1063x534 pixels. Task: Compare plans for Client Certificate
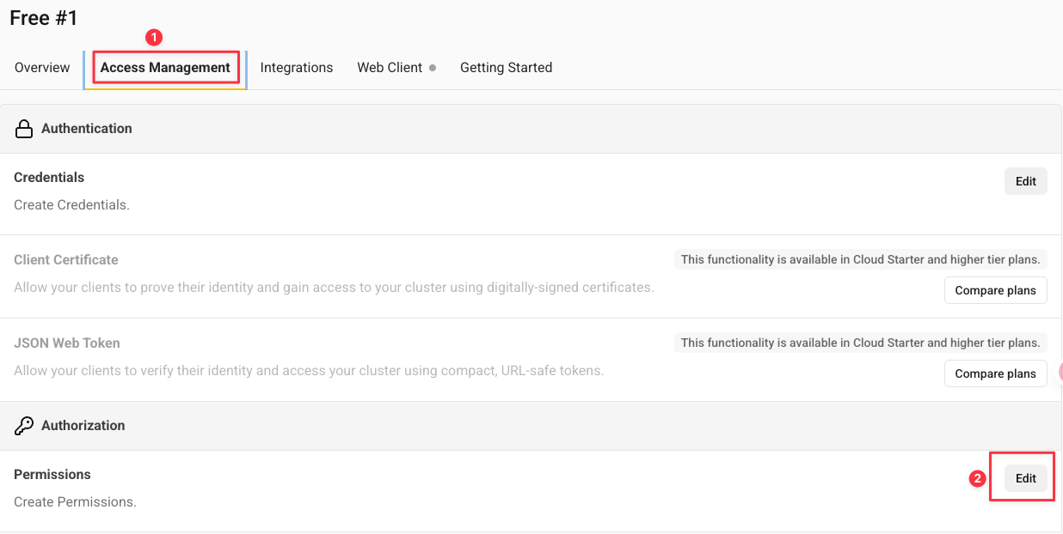(995, 290)
